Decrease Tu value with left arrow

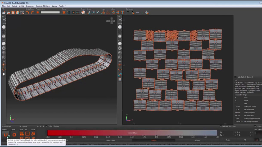click(x=234, y=135)
